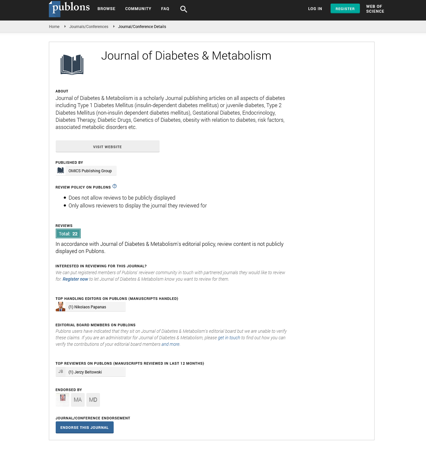The width and height of the screenshot is (426, 464).
Task: Open OMICS Publishing Group publisher page
Action: point(90,171)
